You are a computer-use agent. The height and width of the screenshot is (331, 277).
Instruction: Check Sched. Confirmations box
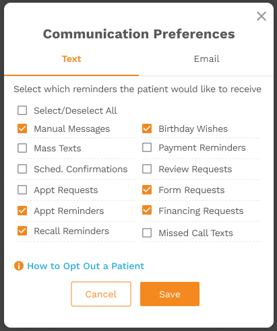pos(22,169)
